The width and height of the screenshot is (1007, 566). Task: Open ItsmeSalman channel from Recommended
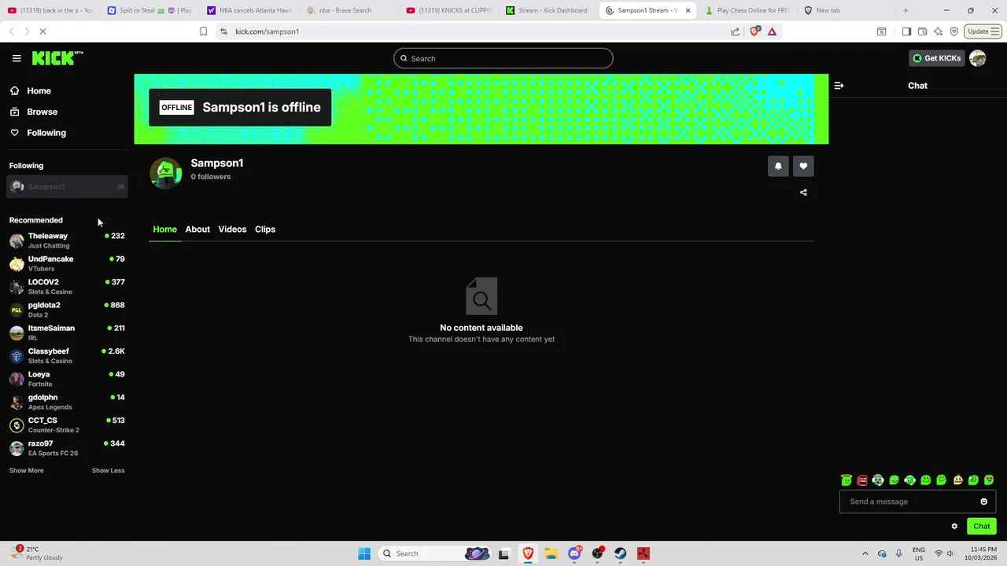tap(67, 333)
